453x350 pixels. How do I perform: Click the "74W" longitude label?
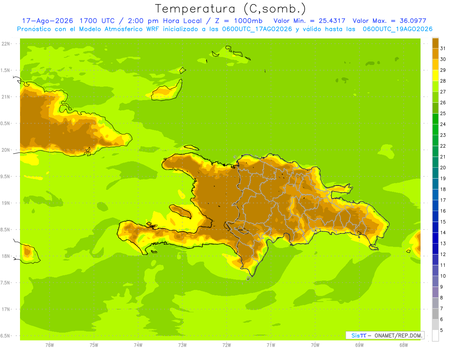[138, 345]
